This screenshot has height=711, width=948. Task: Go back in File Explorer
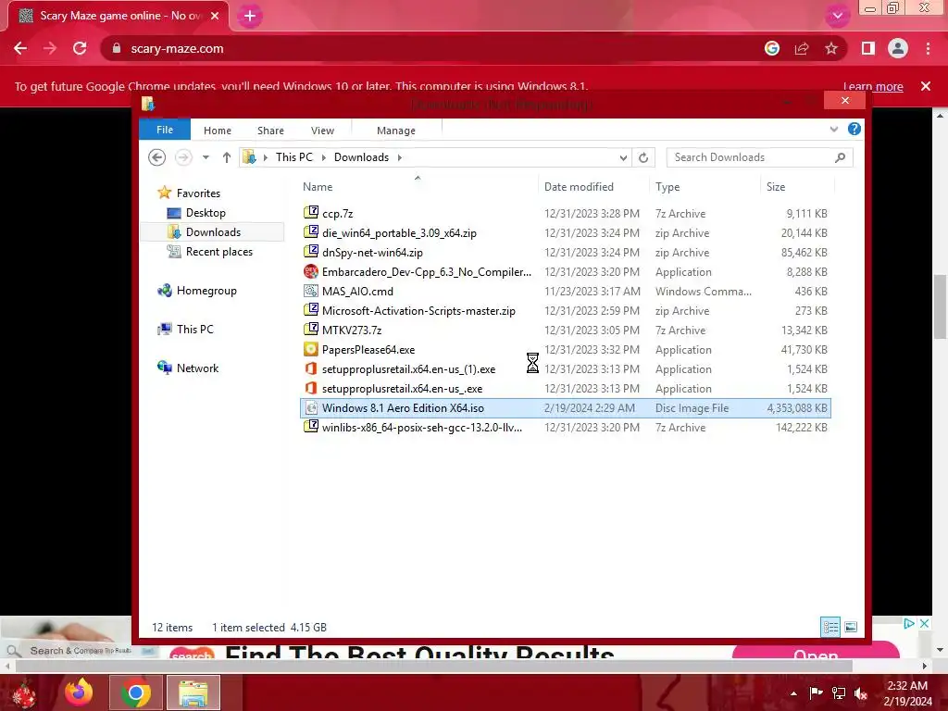tap(157, 157)
